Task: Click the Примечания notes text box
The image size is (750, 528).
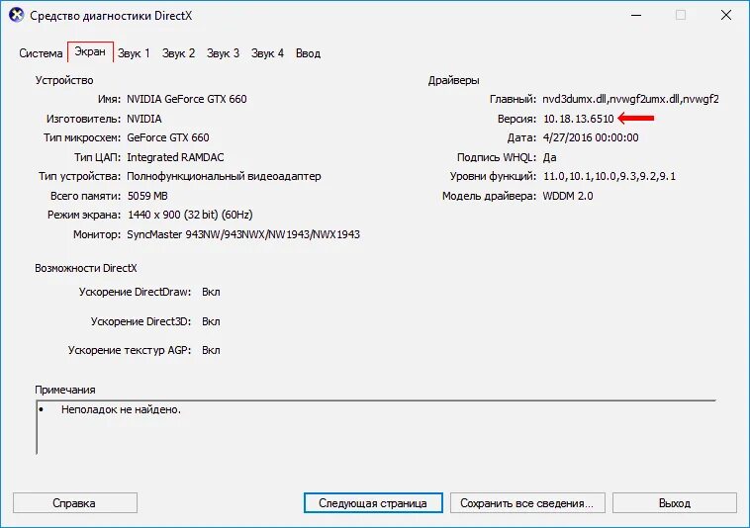Action: (376, 427)
